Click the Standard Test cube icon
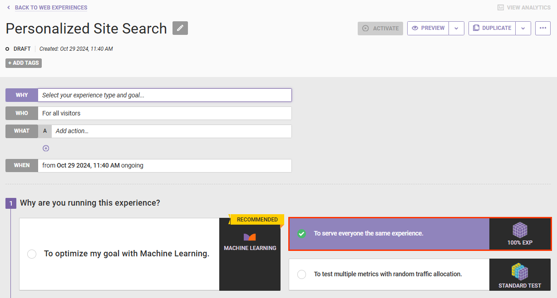The width and height of the screenshot is (557, 298). point(520,272)
